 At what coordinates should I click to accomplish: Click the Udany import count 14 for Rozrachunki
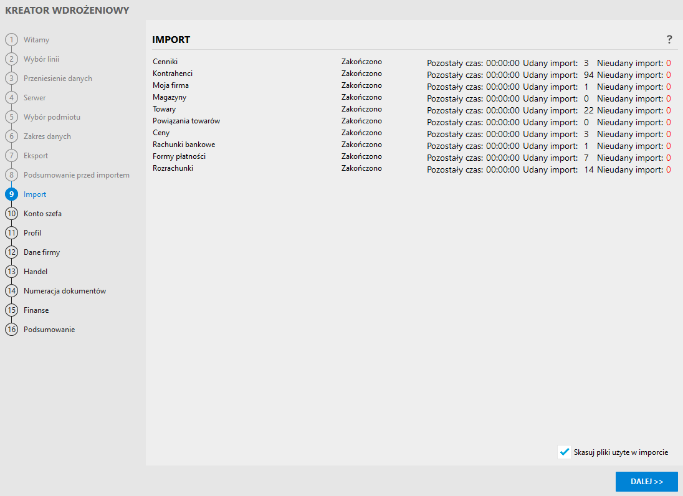coord(588,170)
